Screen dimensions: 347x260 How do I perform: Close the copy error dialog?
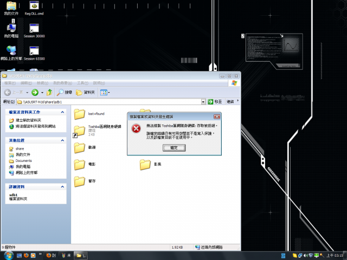click(217, 116)
